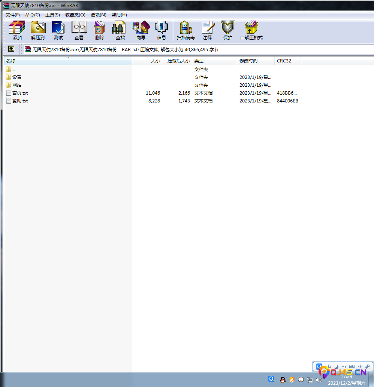Viewport: 374px width, 387px height.
Task: Click the 赞助.txt file icon
Action: click(9, 101)
